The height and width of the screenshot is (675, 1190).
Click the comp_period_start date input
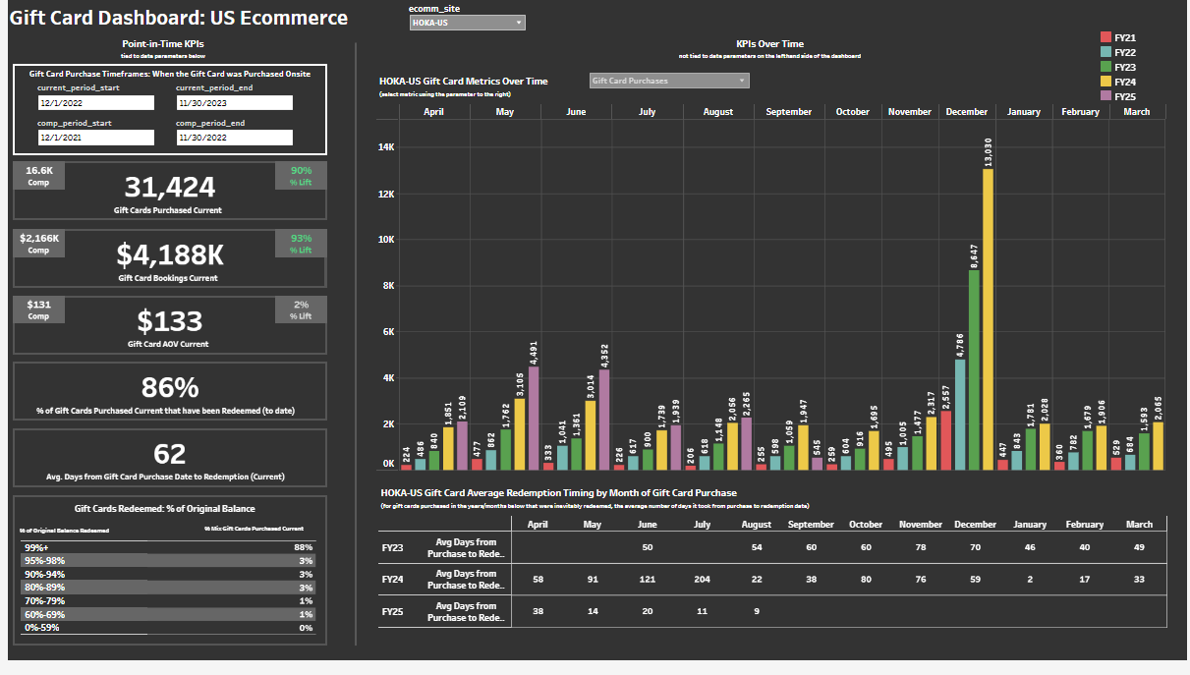coord(96,138)
